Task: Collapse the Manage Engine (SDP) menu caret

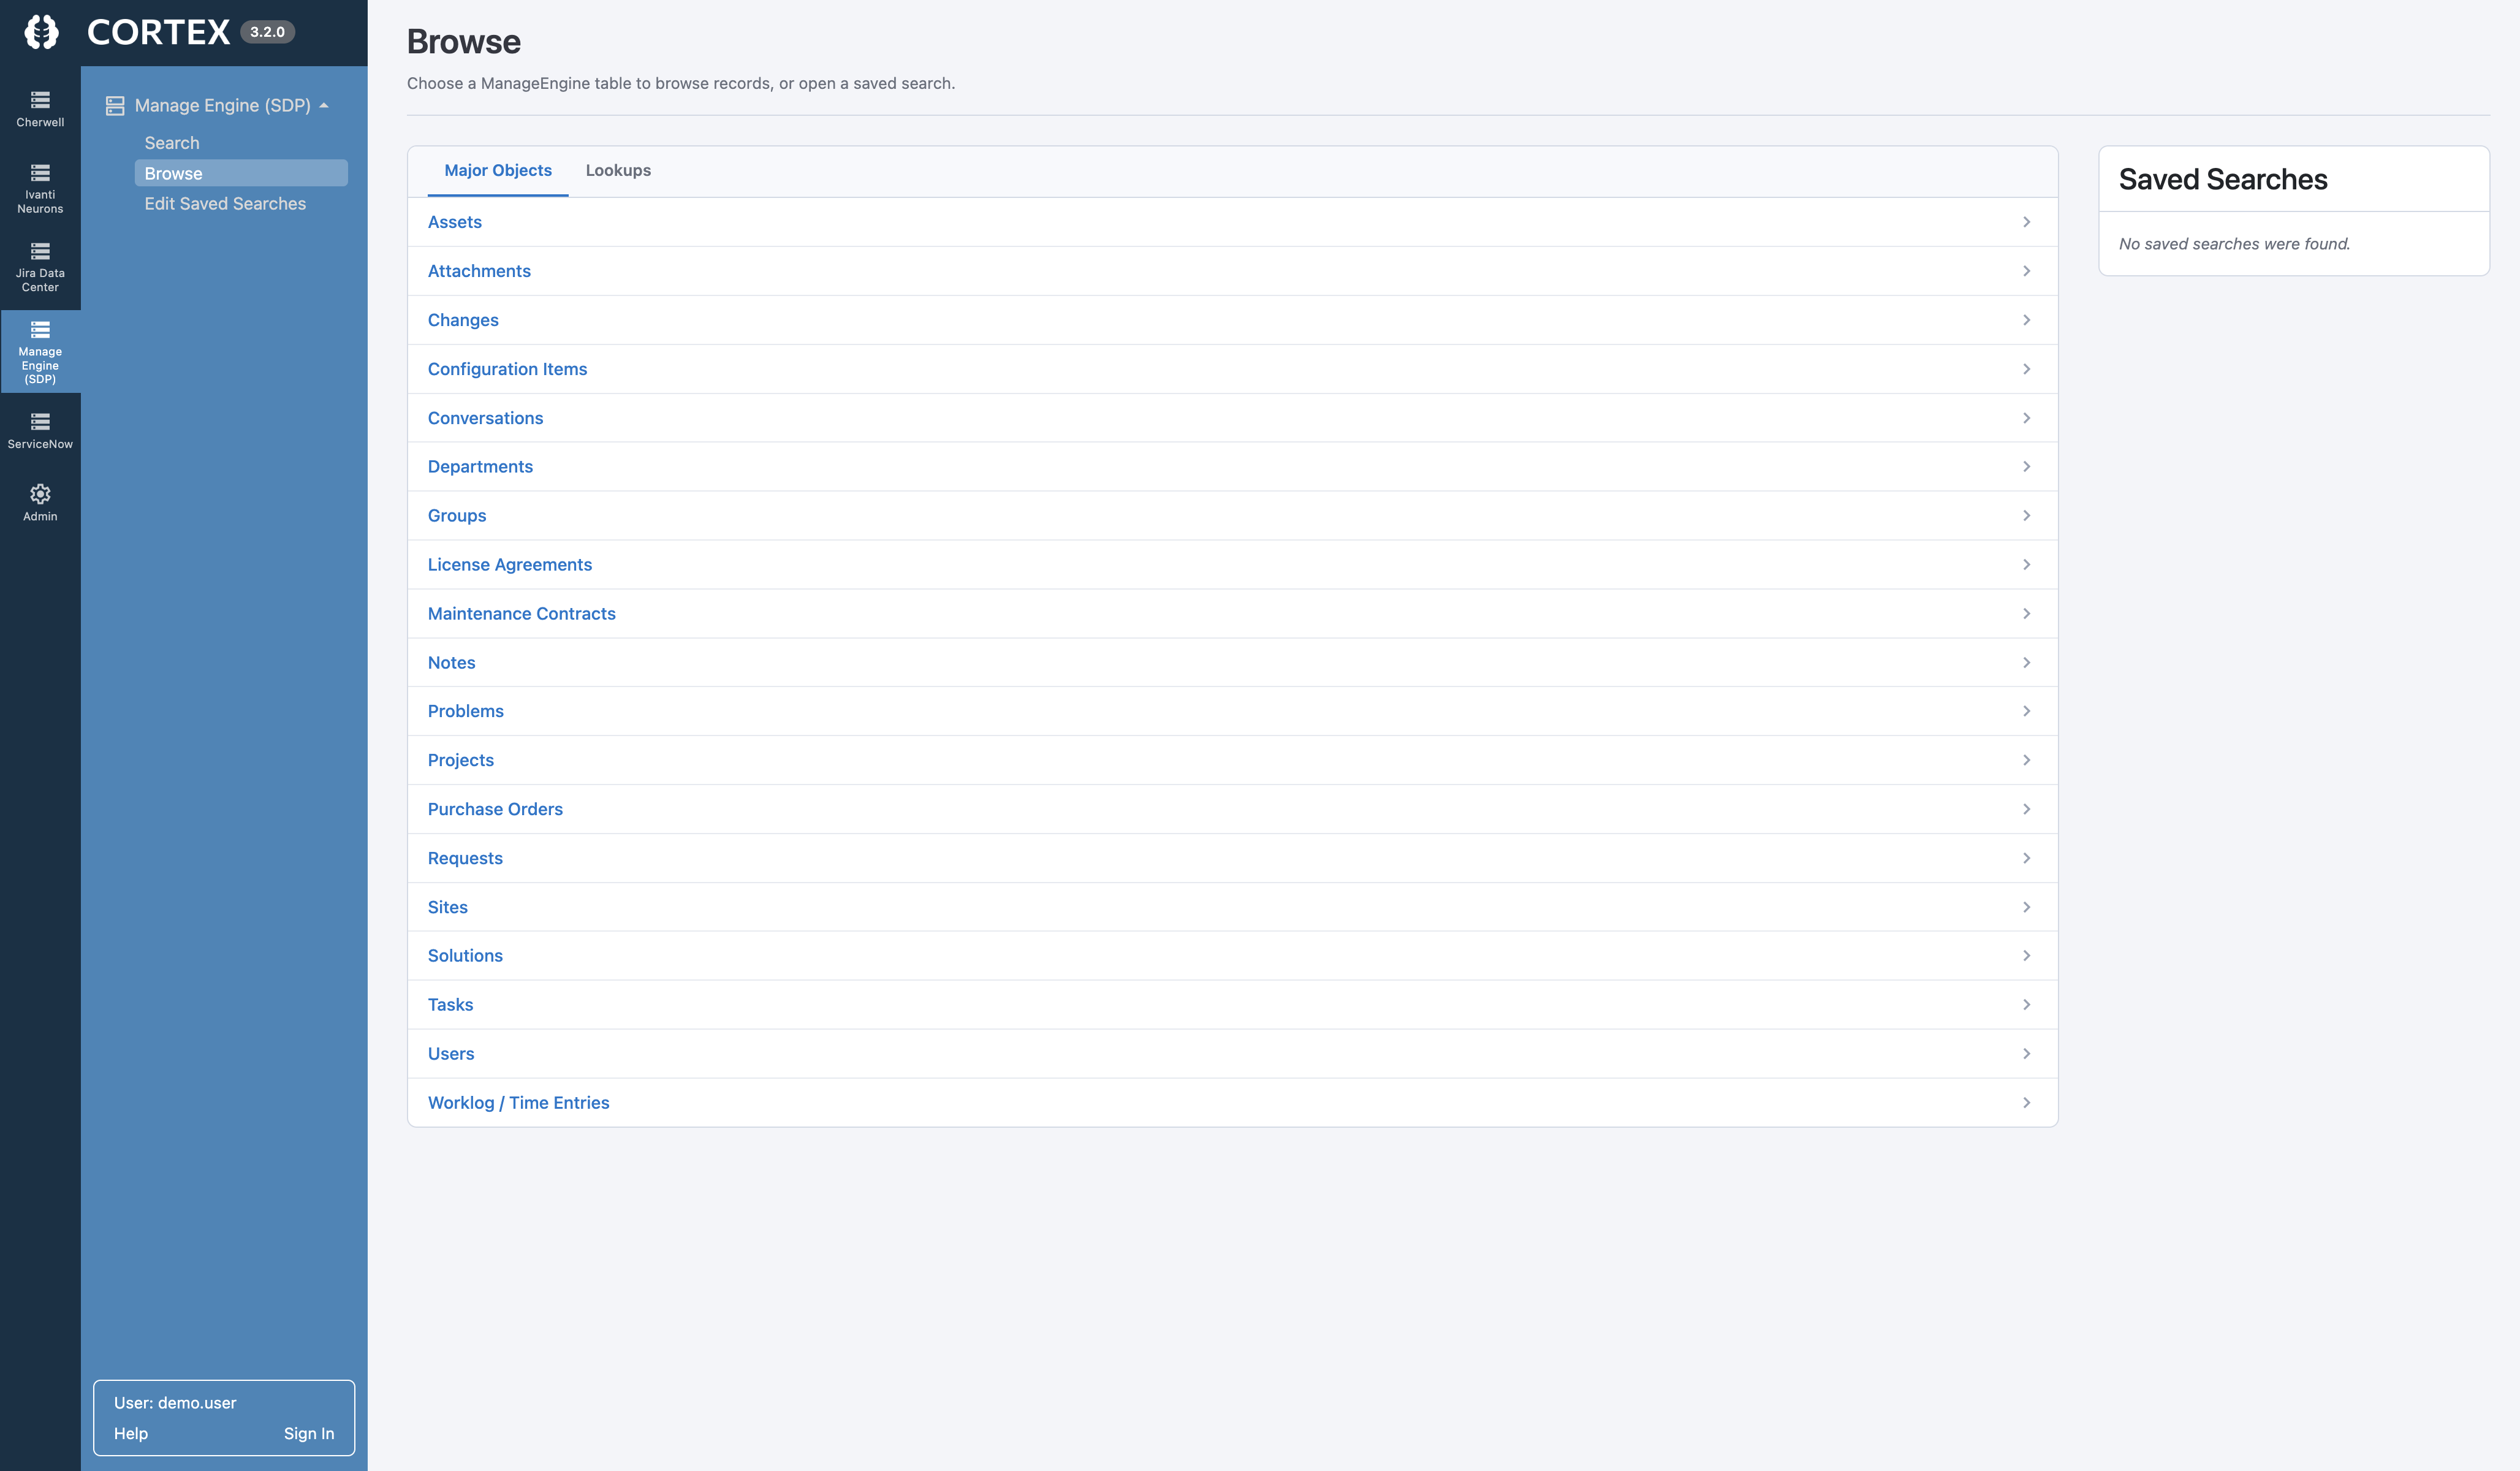Action: (324, 105)
